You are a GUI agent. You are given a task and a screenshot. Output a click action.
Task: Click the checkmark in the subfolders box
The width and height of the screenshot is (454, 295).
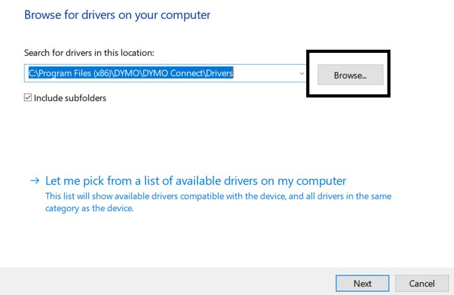point(28,98)
